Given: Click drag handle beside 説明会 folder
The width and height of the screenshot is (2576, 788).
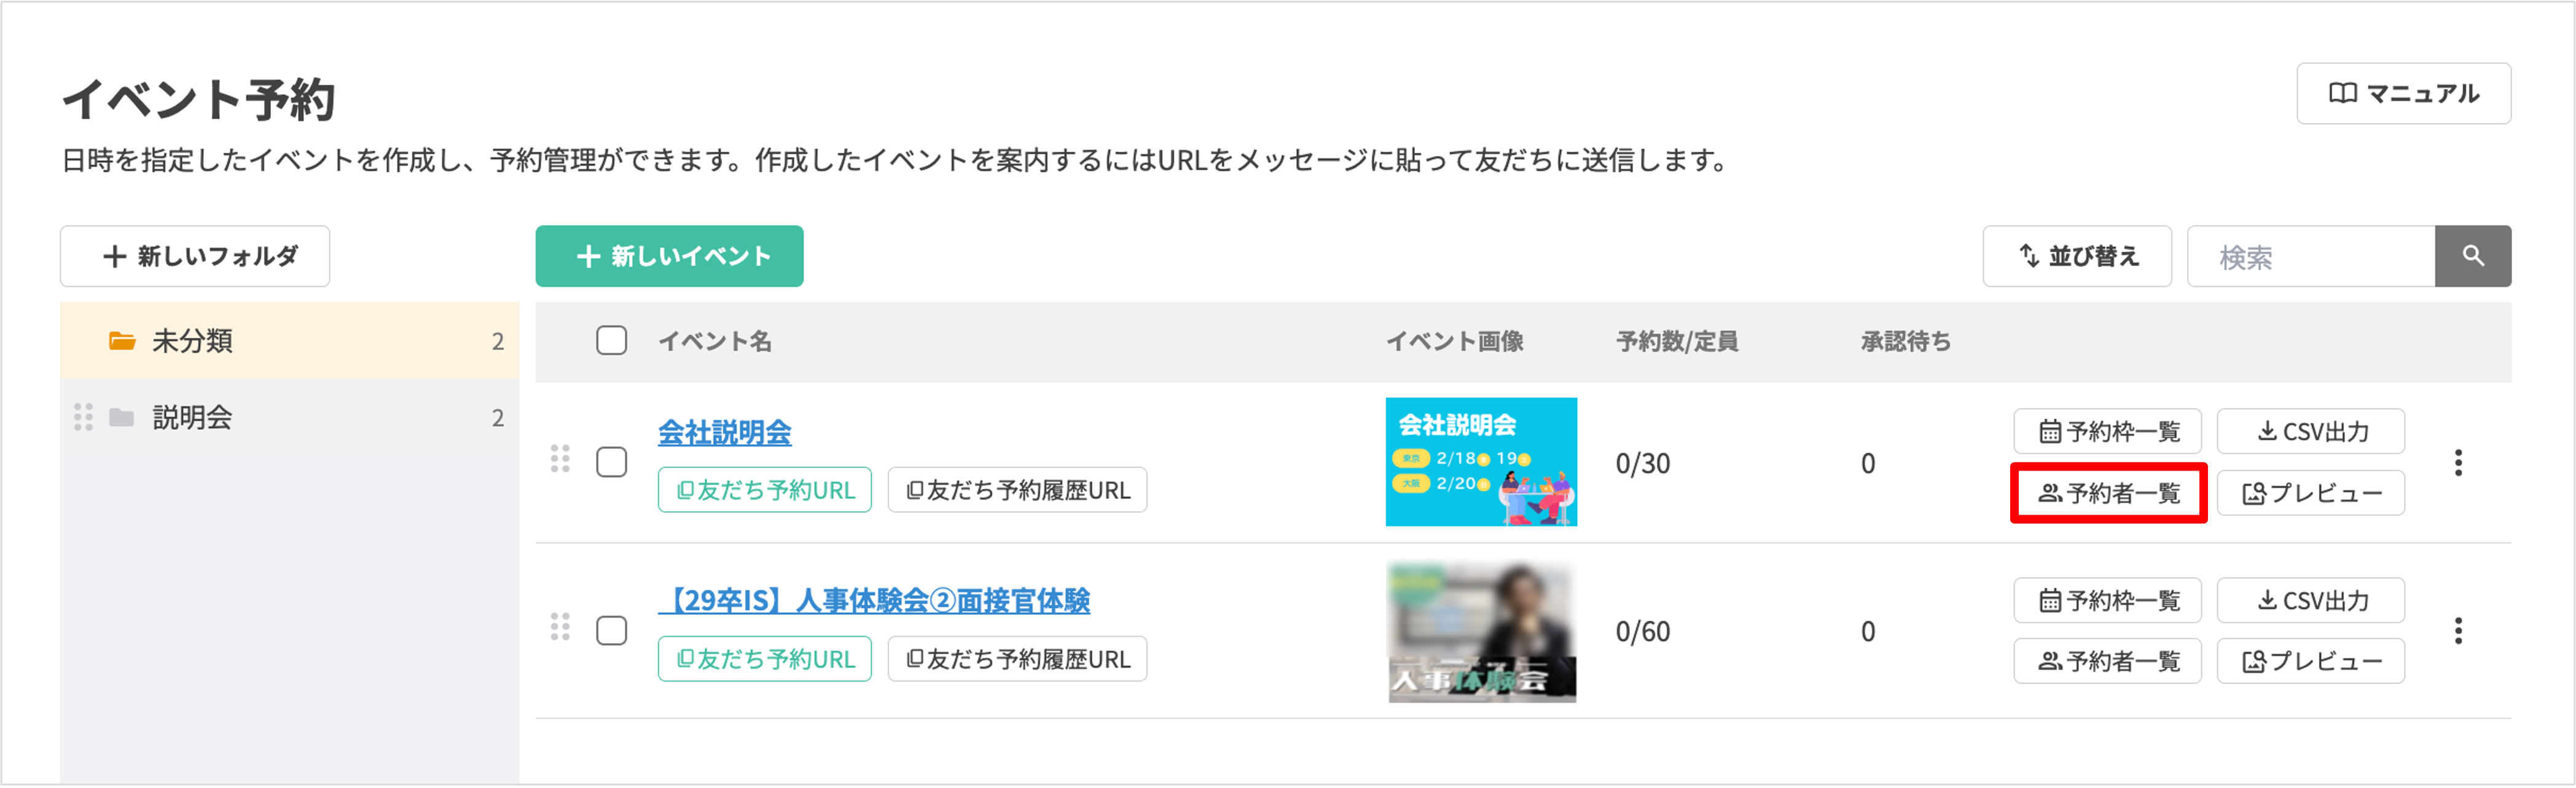Looking at the screenshot, I should coord(83,417).
